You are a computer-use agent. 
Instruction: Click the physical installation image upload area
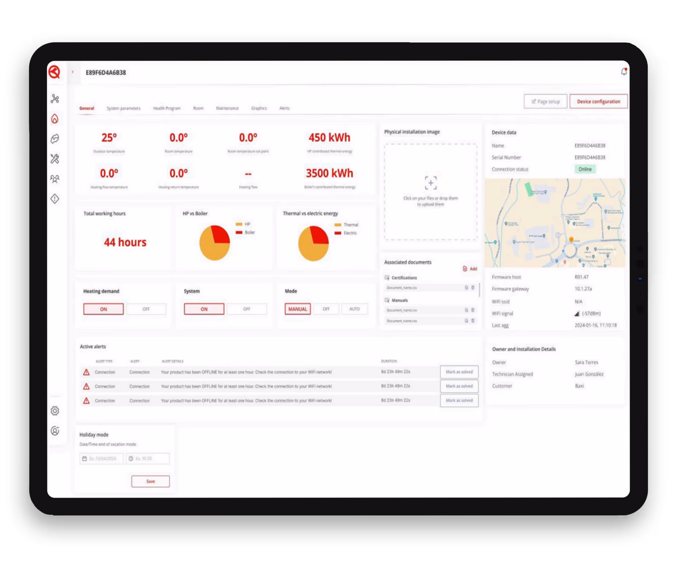pos(430,192)
